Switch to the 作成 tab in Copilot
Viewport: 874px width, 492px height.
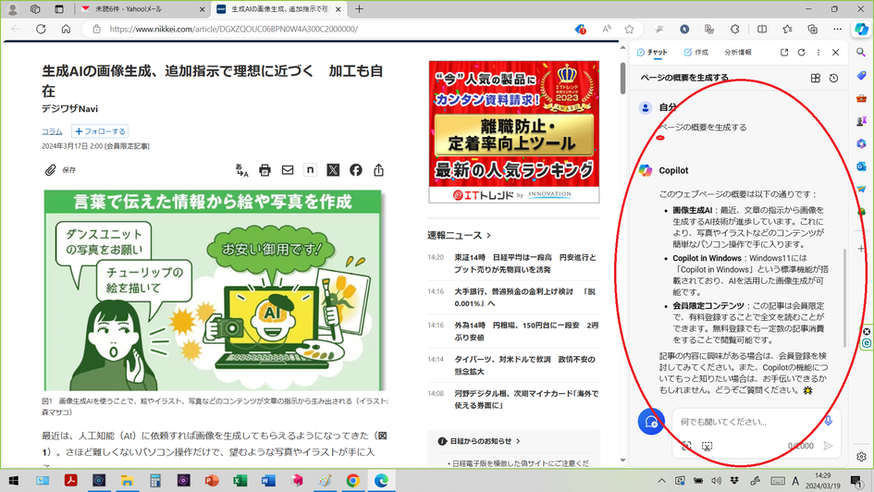click(x=696, y=53)
